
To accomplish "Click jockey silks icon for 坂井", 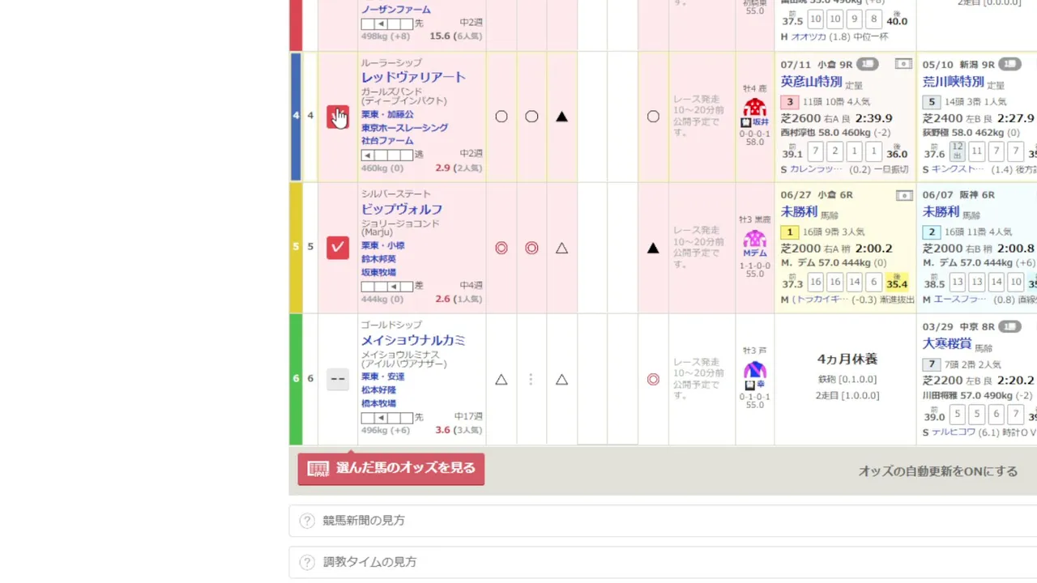I will click(x=755, y=107).
